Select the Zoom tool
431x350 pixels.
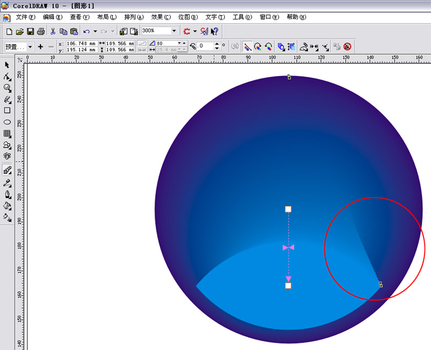point(7,88)
